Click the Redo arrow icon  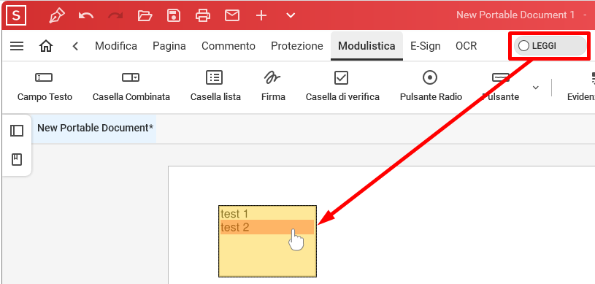[115, 15]
